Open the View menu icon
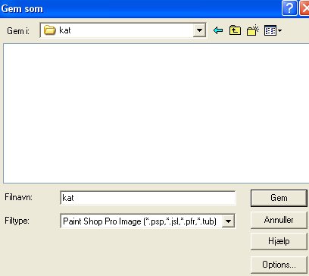309x276 pixels. (273, 30)
